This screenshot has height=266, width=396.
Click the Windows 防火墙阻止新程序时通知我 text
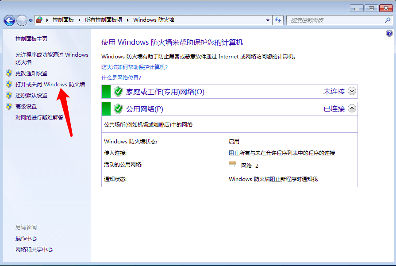point(273,179)
